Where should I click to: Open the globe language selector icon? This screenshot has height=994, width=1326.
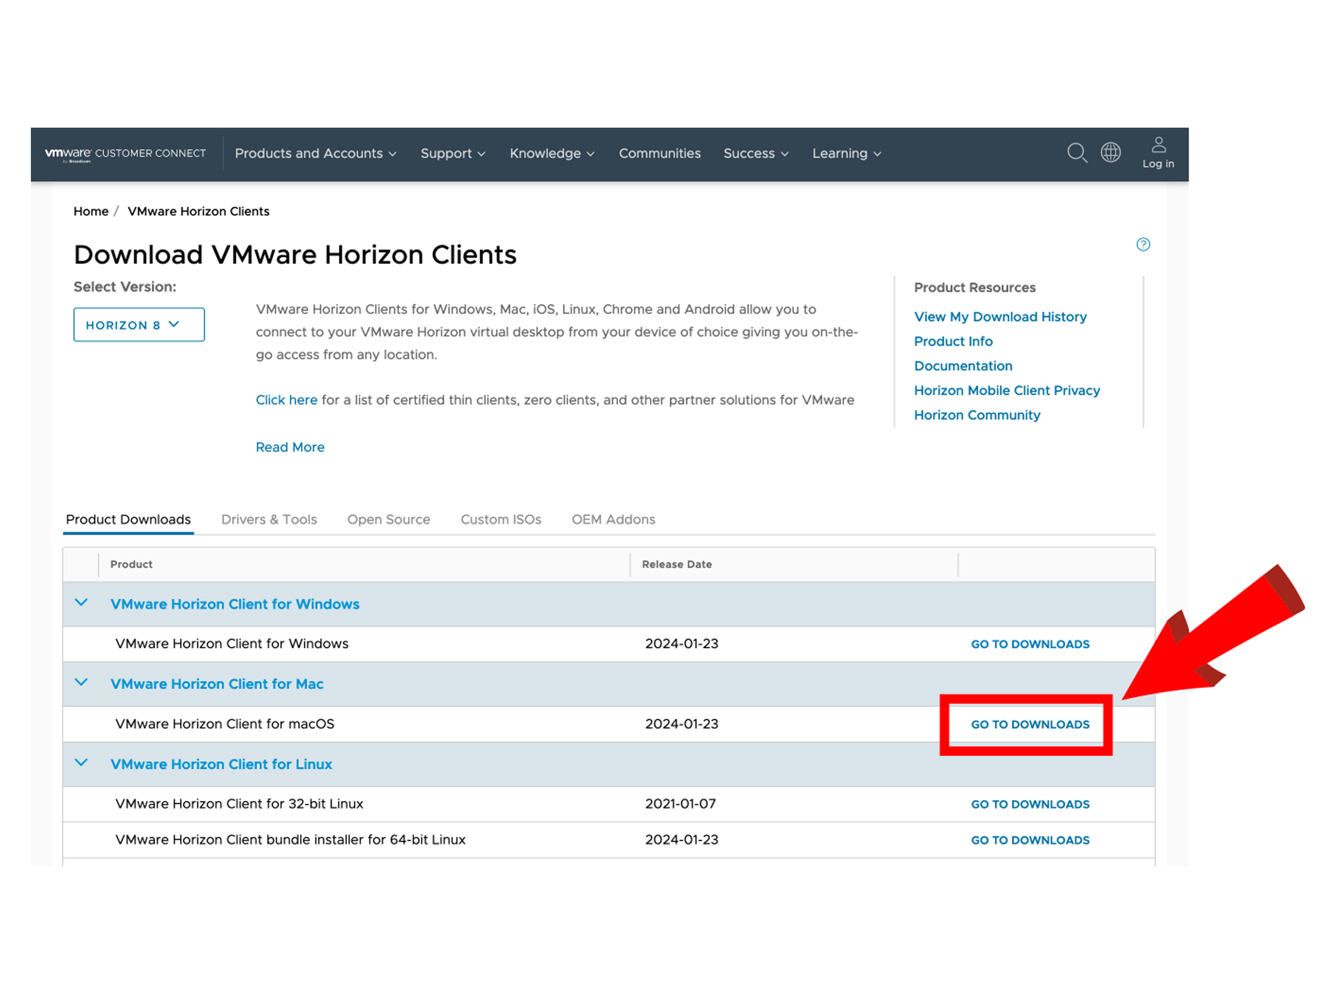pos(1110,152)
